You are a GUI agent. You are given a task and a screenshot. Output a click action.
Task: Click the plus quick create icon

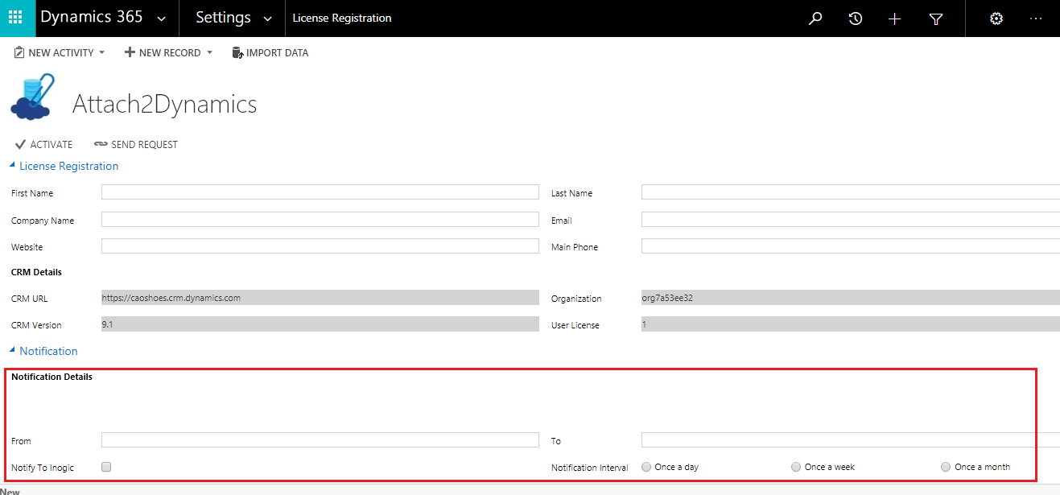coord(894,19)
